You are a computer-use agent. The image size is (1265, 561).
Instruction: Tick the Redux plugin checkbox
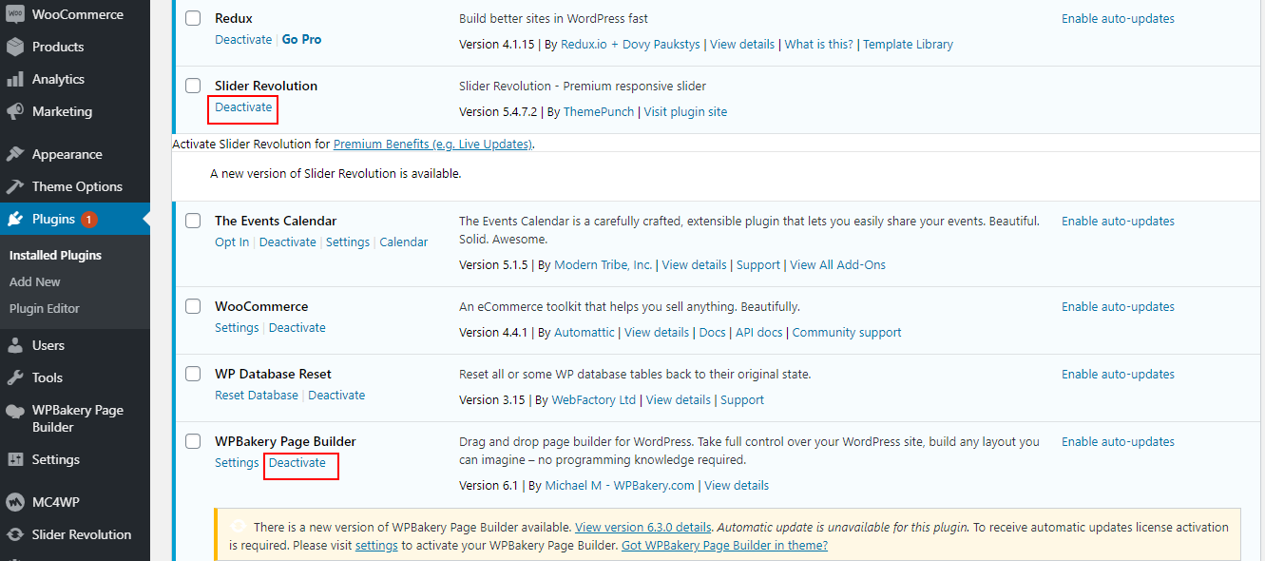click(x=193, y=19)
